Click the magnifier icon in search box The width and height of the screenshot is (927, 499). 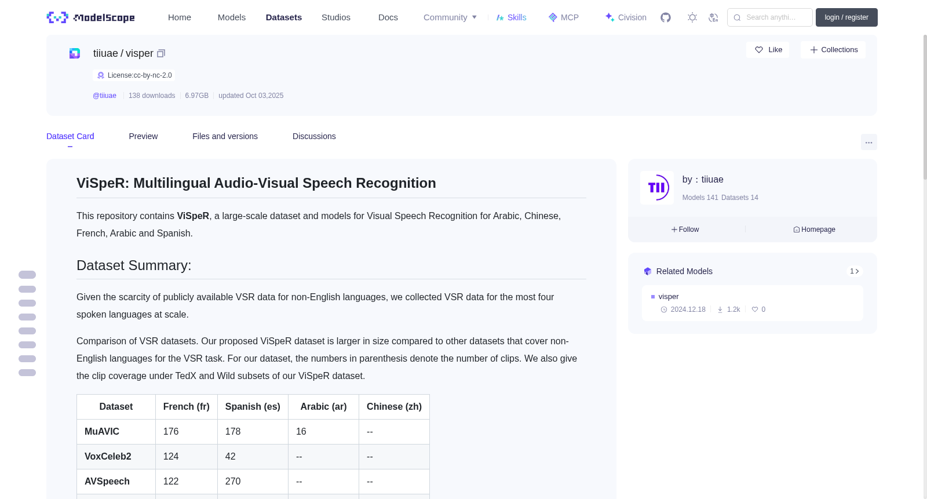(x=738, y=17)
